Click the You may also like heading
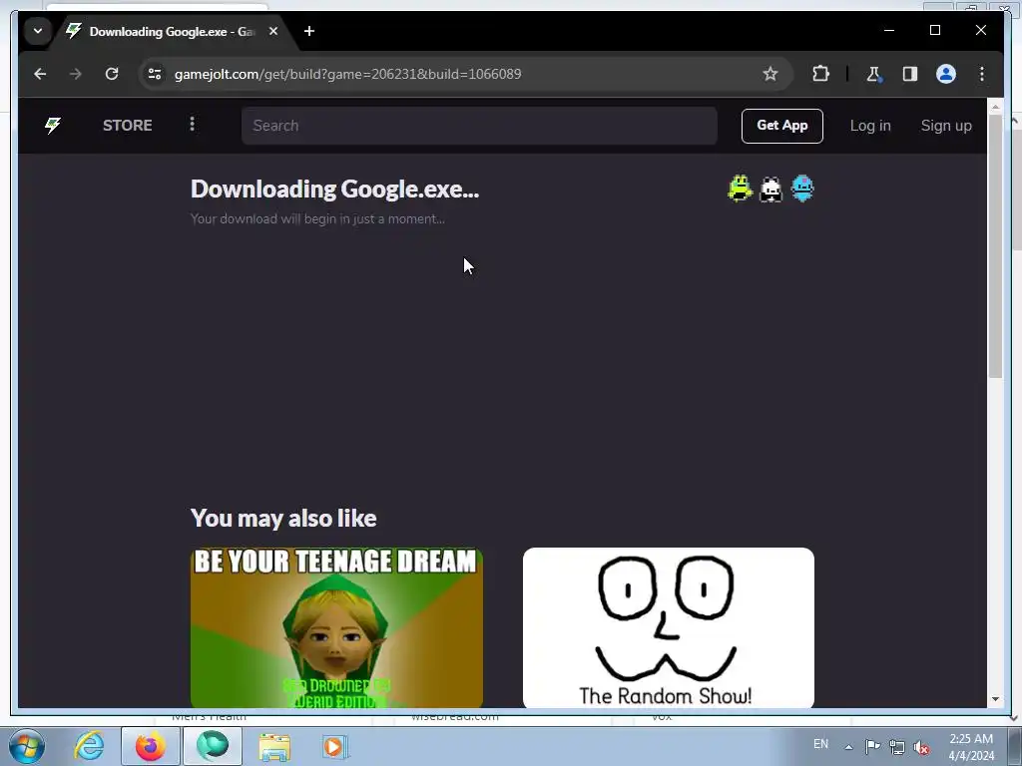The height and width of the screenshot is (766, 1022). click(283, 519)
